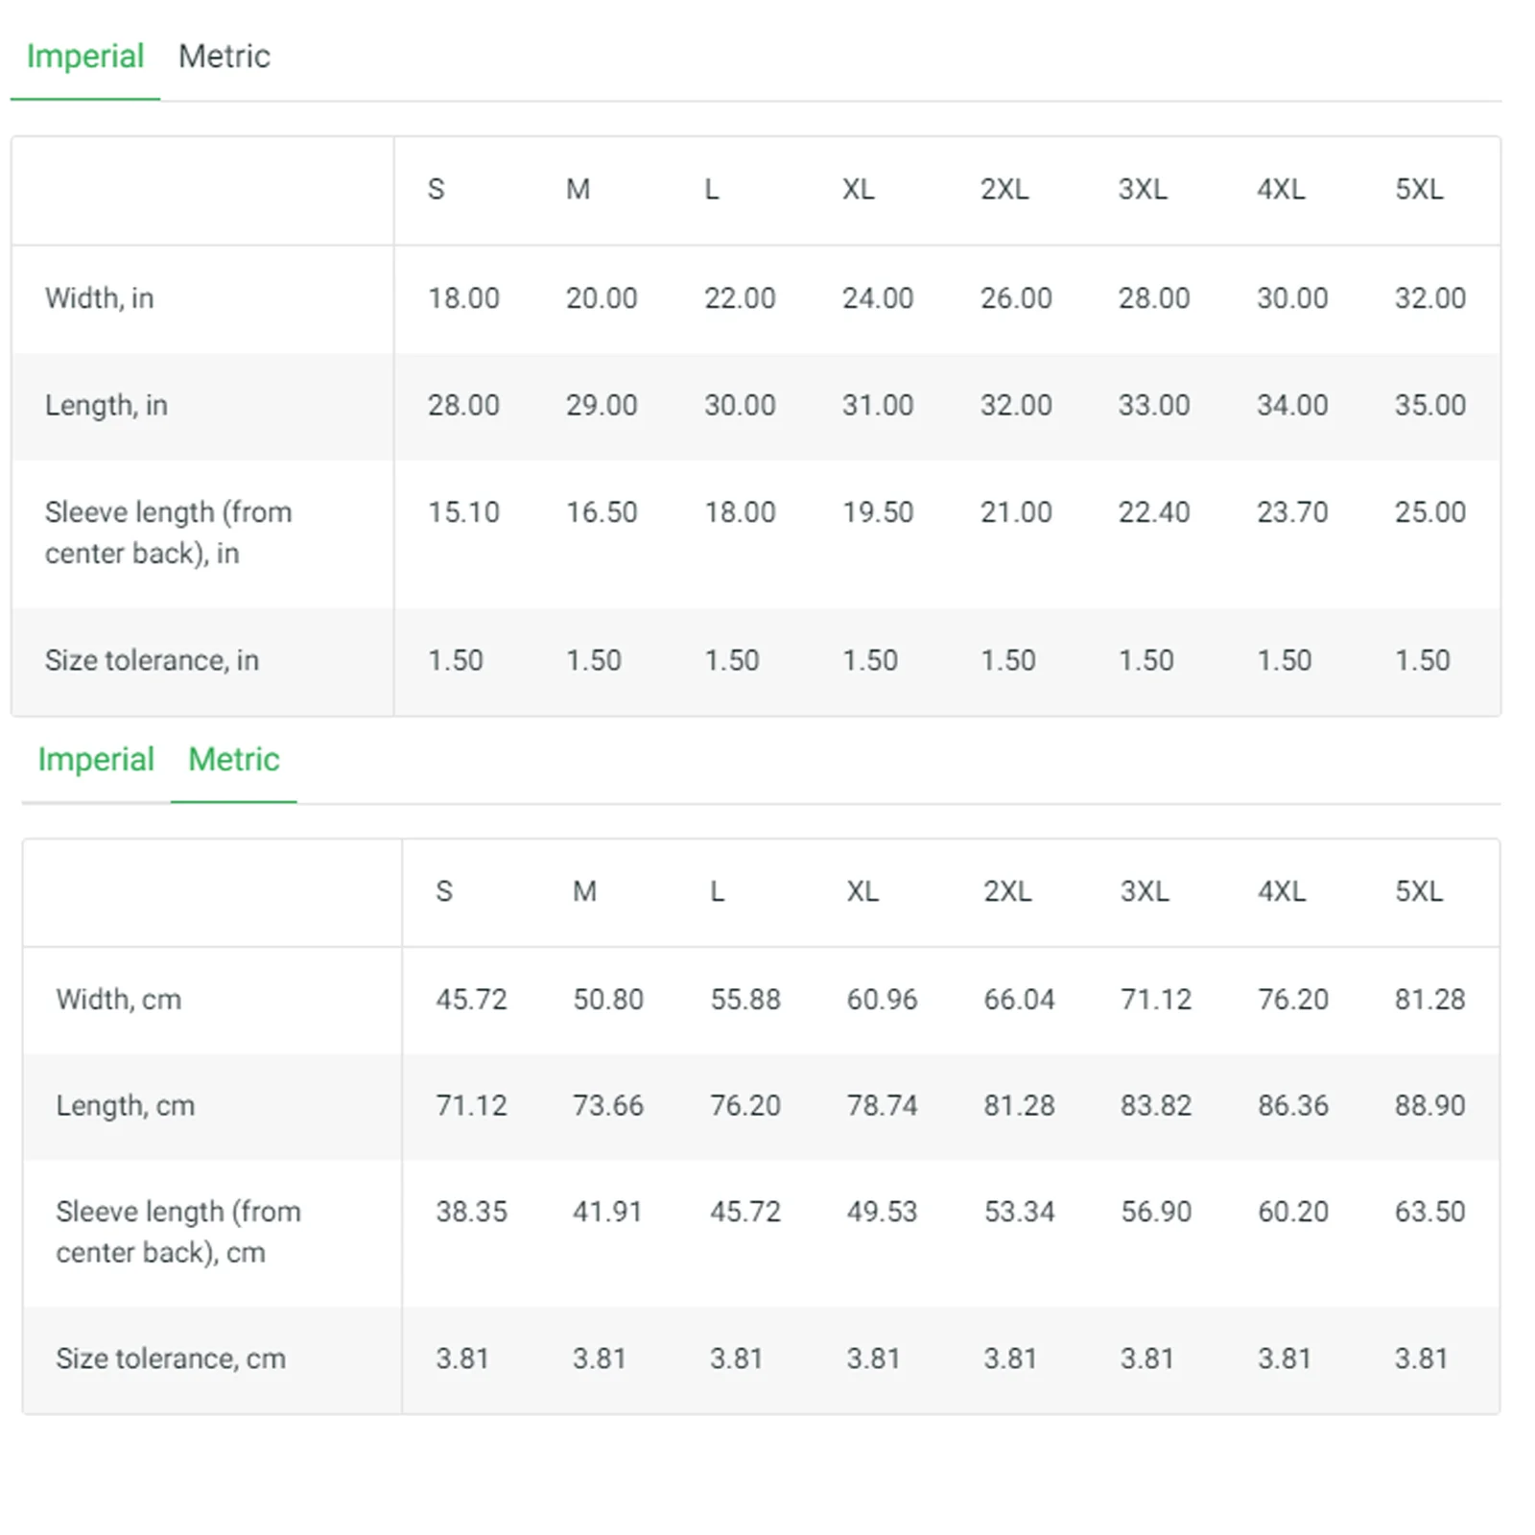
Task: Select the 'Size tolerance, cm' row label
Action: click(x=171, y=1358)
